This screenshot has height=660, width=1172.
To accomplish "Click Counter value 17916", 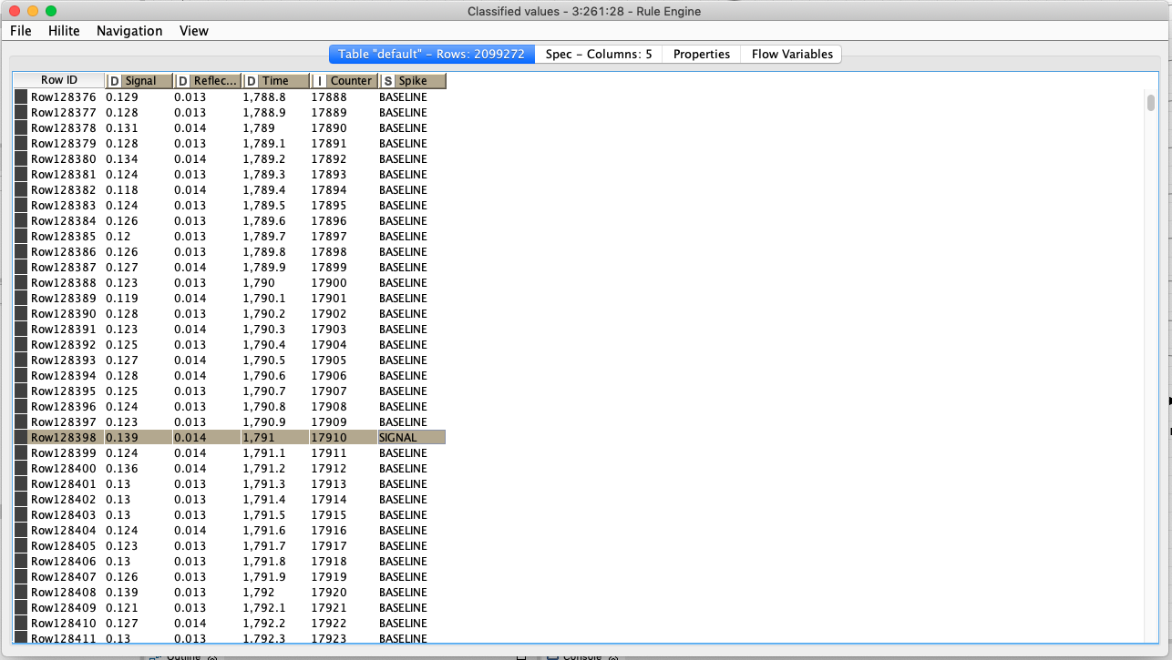I will [328, 530].
